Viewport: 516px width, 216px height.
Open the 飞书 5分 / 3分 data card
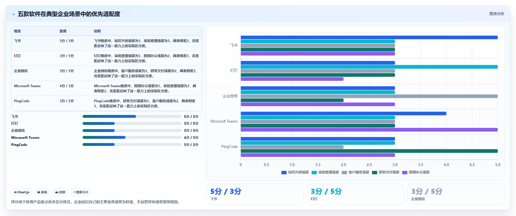[x=255, y=194]
